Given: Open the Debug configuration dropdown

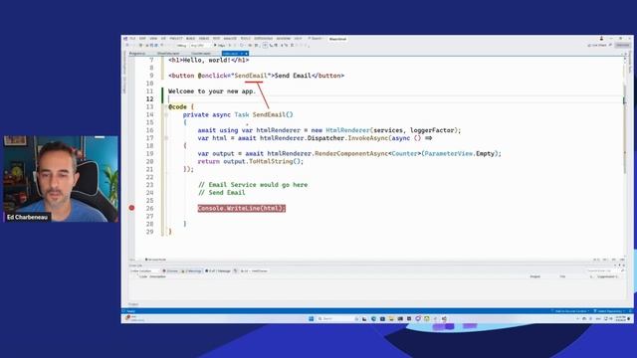Looking at the screenshot, I should tap(181, 46).
